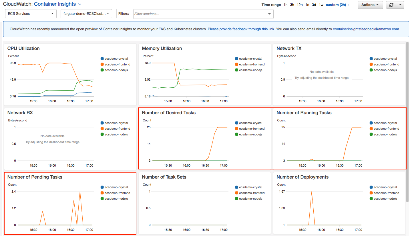
Task: Open the refresh interval dropdown arrow
Action: [x=400, y=5]
